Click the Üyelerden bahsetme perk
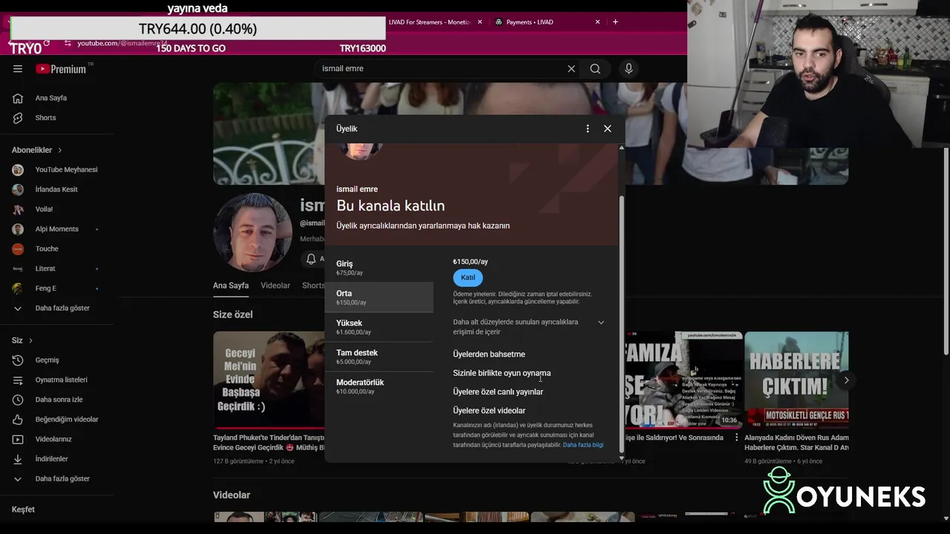This screenshot has height=534, width=950. click(489, 355)
